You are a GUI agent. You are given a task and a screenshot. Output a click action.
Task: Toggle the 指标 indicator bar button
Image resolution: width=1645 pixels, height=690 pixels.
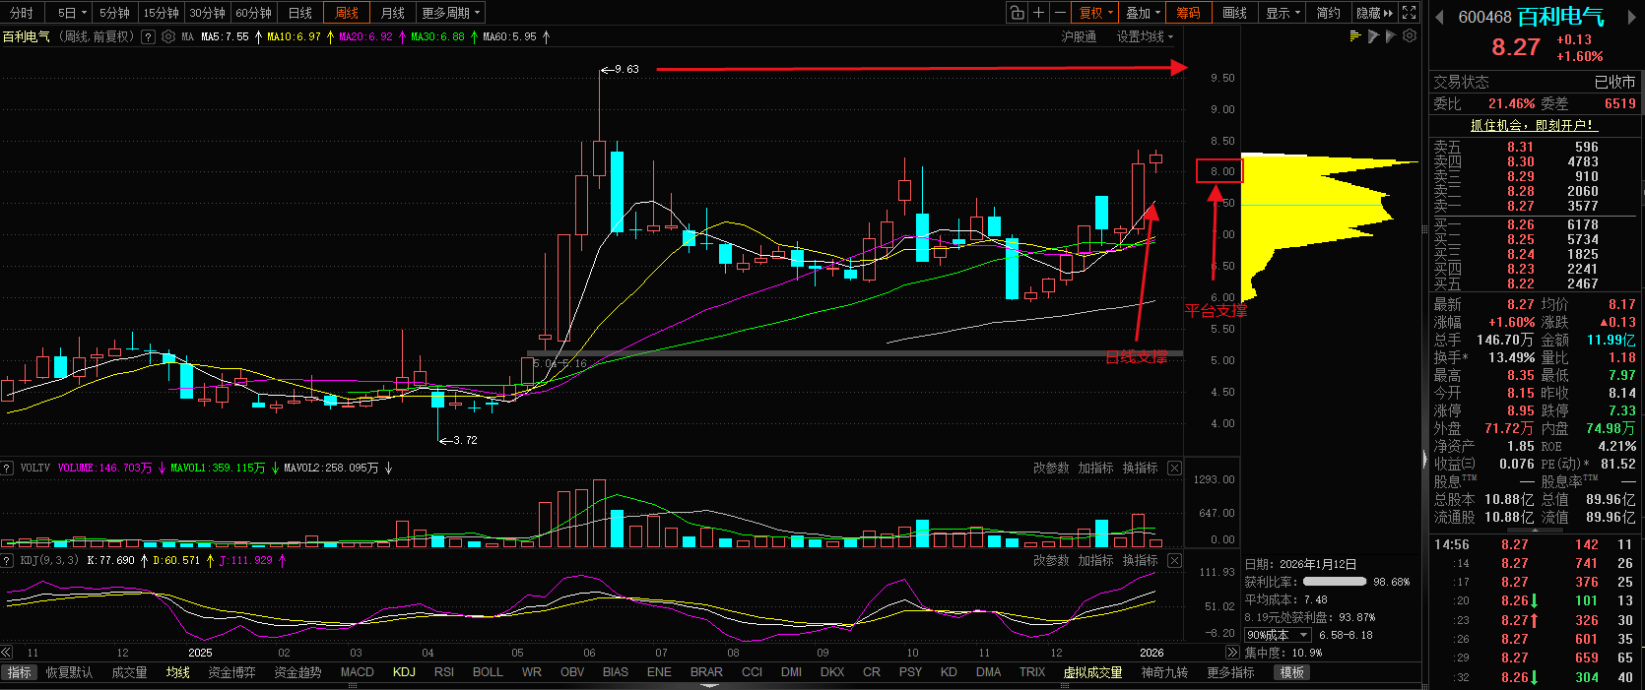pyautogui.click(x=20, y=672)
